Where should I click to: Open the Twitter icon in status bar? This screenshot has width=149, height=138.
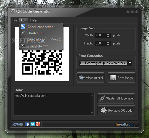(x=33, y=124)
